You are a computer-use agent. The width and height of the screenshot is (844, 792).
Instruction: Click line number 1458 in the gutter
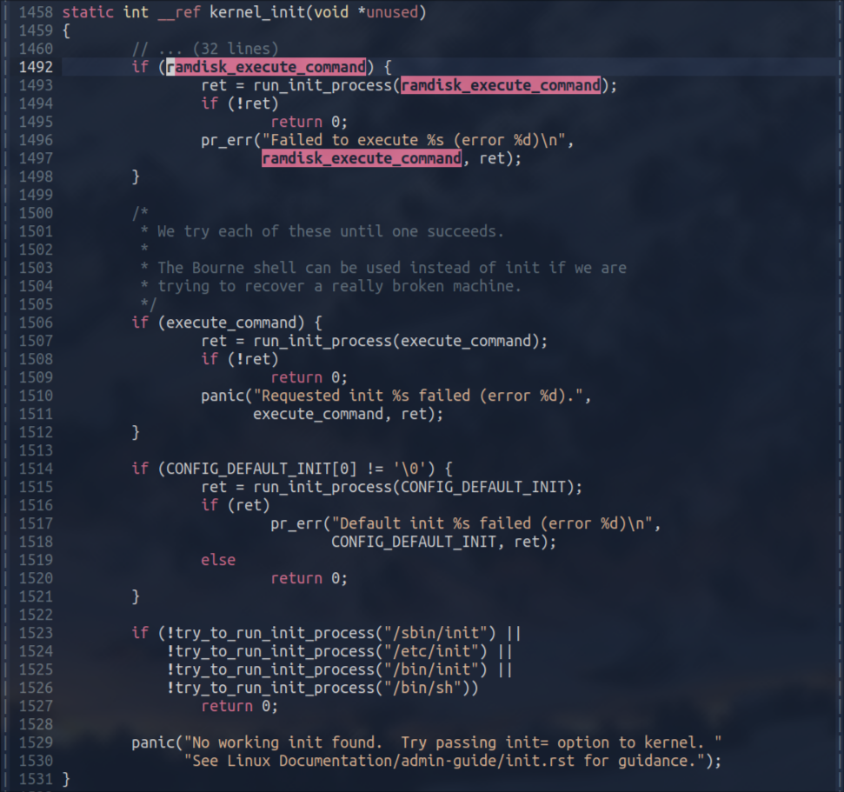click(x=35, y=12)
